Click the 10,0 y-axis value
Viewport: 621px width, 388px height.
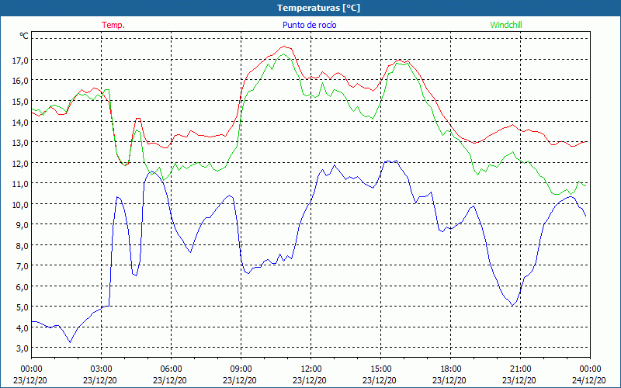[20, 205]
